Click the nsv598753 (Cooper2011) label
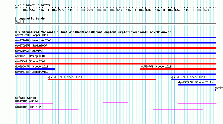Viewport: 223px width, 124px height. 32,35
